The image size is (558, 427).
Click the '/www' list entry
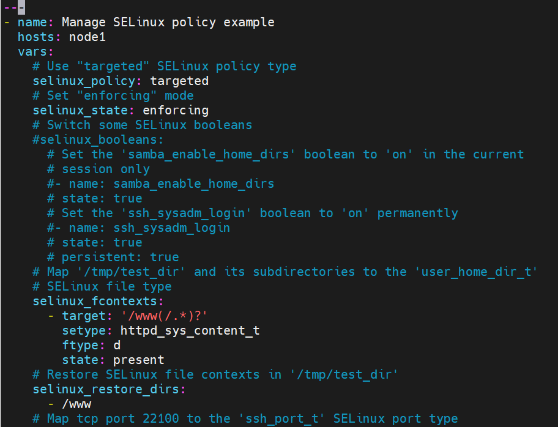click(76, 404)
